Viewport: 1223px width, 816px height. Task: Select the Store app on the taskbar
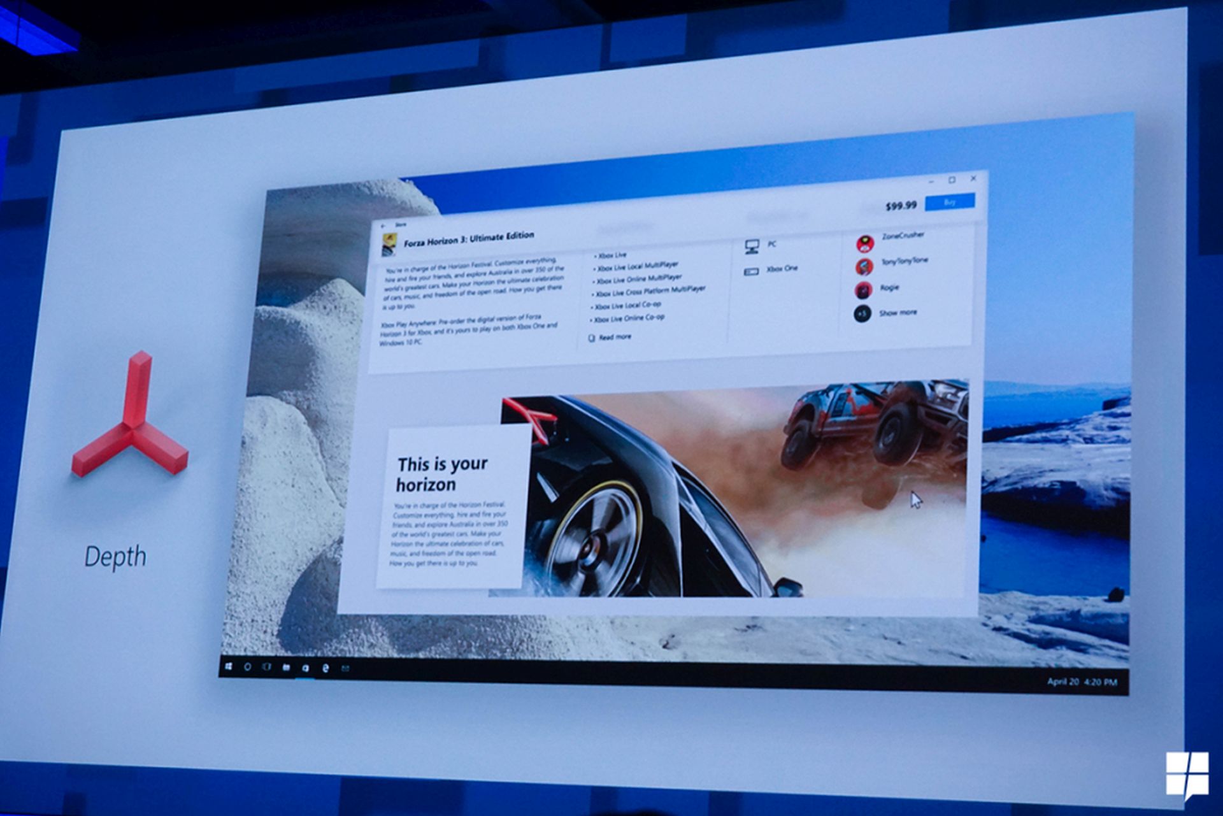tap(306, 668)
